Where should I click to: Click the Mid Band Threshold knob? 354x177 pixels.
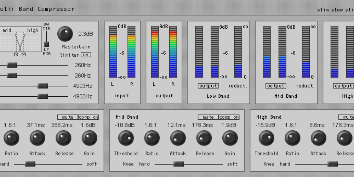[x=126, y=138]
